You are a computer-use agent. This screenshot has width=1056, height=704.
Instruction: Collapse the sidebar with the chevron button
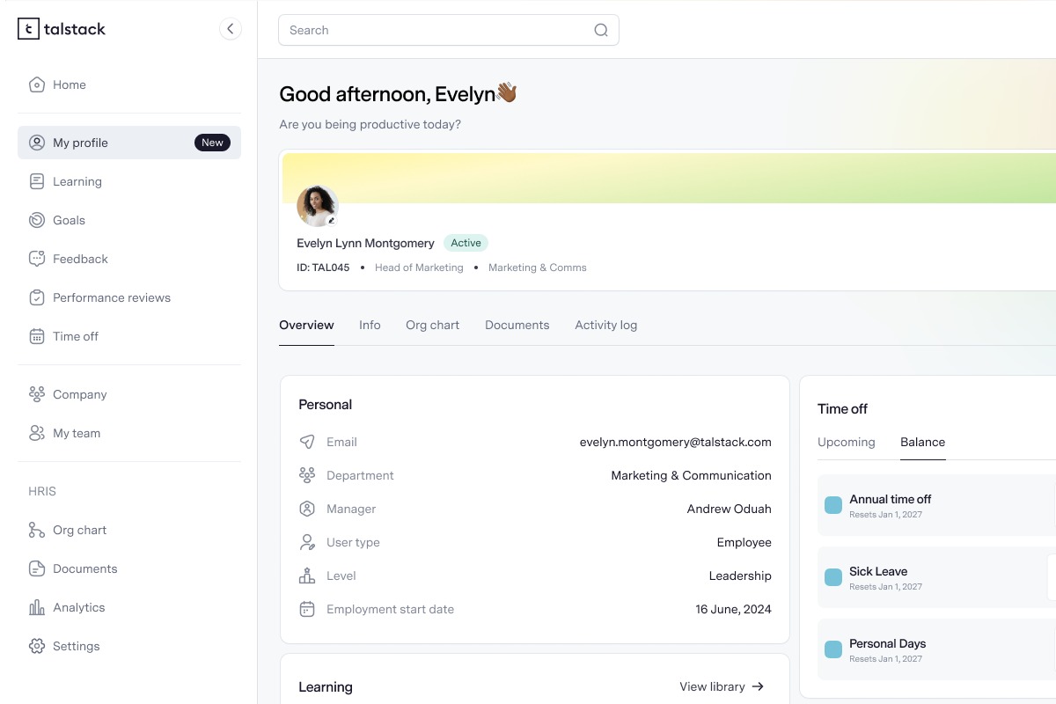(x=231, y=29)
